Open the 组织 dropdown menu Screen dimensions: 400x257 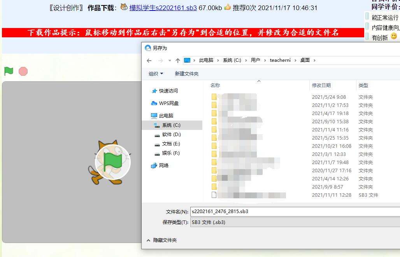156,74
